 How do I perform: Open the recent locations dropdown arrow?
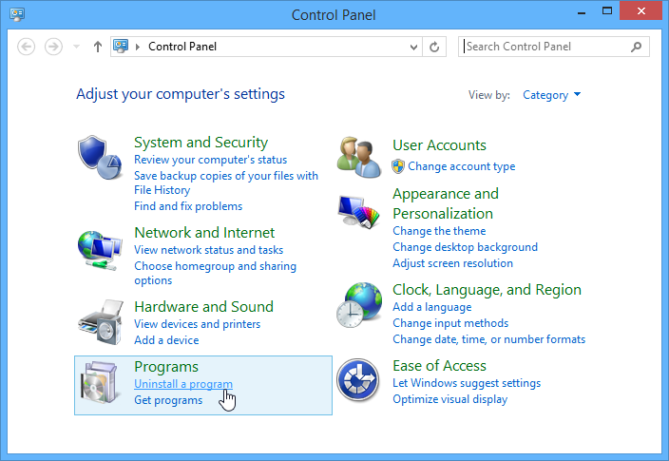pyautogui.click(x=76, y=47)
